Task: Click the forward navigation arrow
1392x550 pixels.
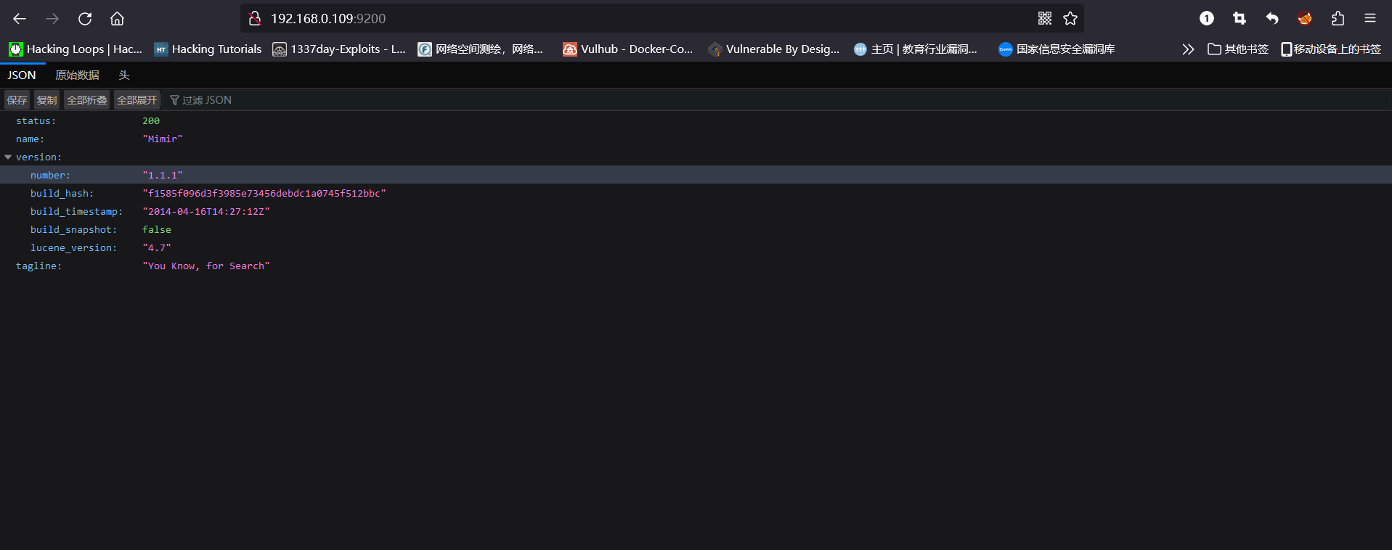Action: (x=52, y=19)
